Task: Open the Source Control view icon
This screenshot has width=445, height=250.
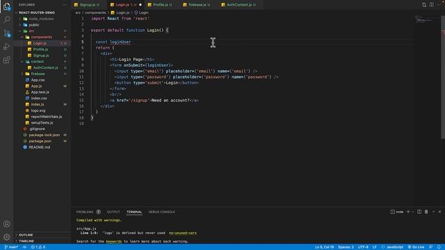Action: pyautogui.click(x=6, y=33)
